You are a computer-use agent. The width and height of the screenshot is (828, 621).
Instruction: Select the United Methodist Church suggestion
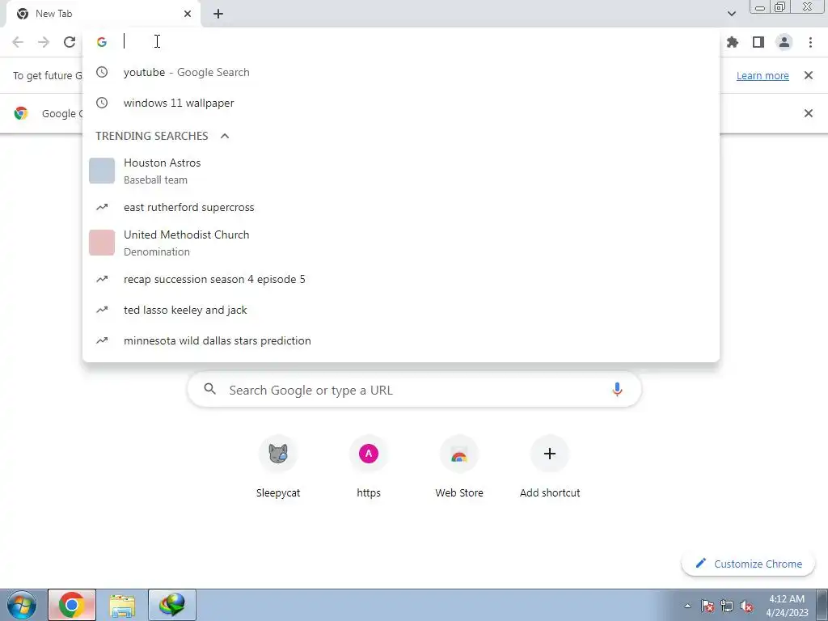coord(401,243)
